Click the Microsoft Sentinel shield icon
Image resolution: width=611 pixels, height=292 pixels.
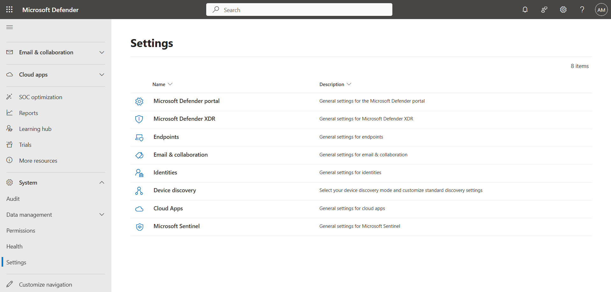139,227
